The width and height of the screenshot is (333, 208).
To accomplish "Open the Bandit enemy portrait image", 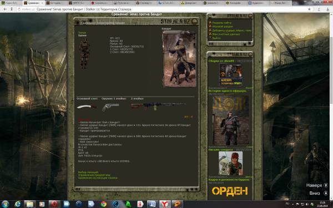I will click(179, 59).
